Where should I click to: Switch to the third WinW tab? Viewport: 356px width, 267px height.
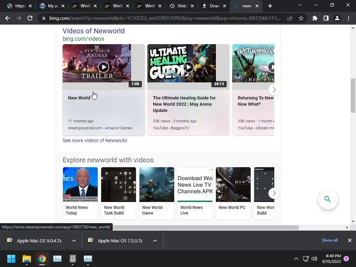pyautogui.click(x=149, y=6)
